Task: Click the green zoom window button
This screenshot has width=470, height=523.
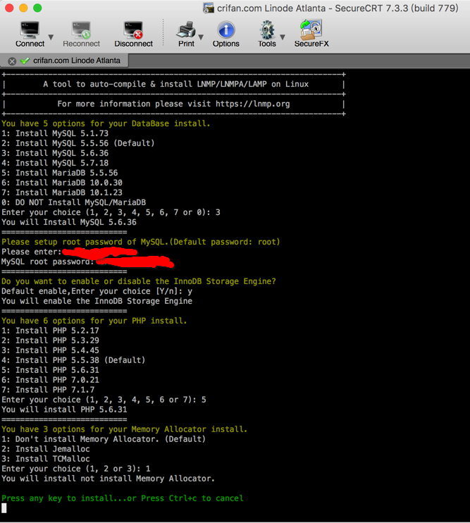Action: coord(37,8)
